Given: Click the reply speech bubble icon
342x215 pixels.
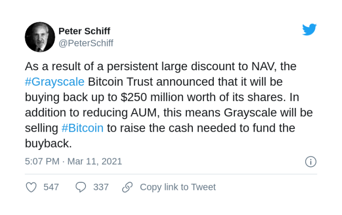Looking at the screenshot, I should click(x=81, y=187).
